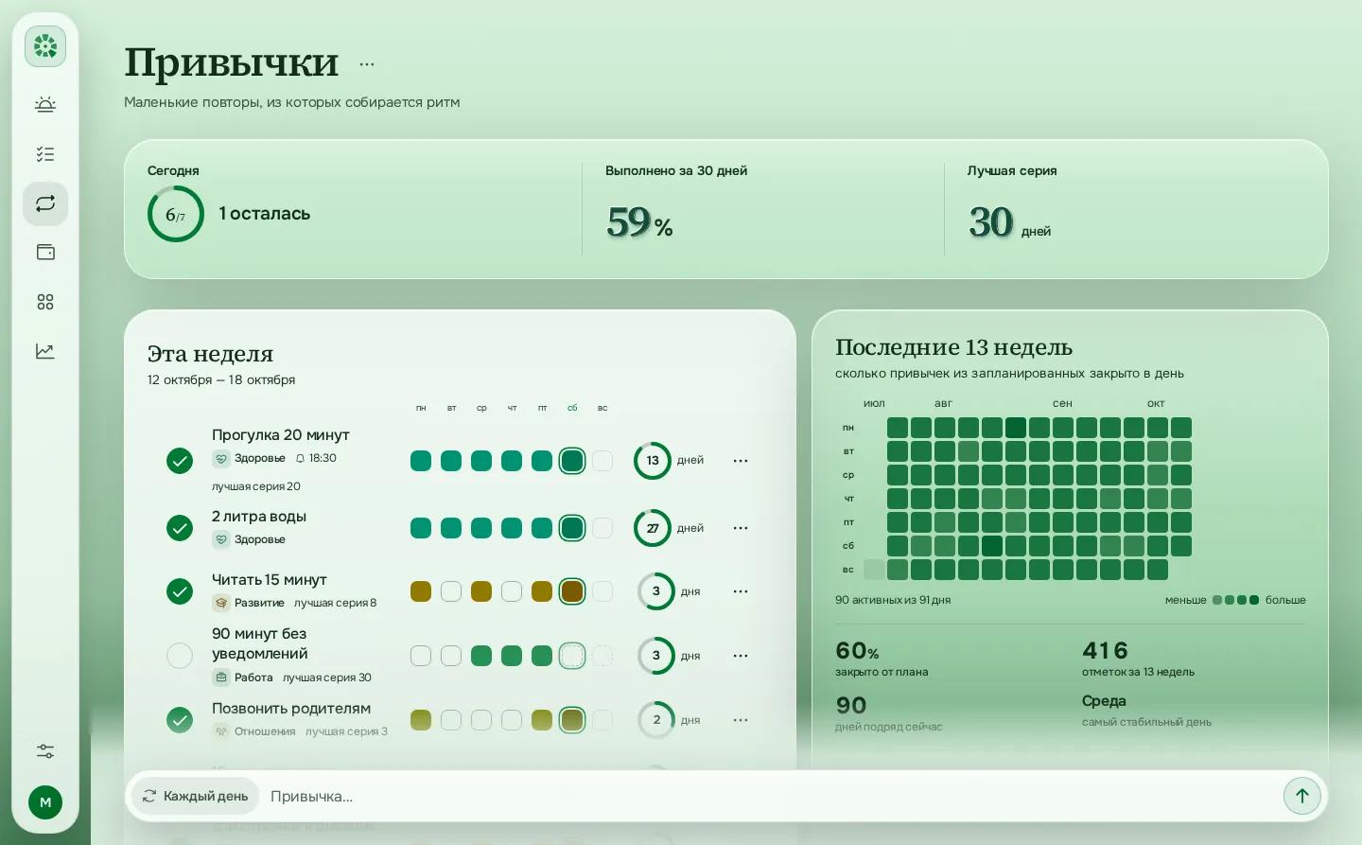Click the 59% completed value
The height and width of the screenshot is (845, 1362).
point(639,223)
